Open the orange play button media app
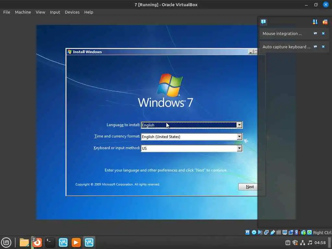The height and width of the screenshot is (249, 332). point(76,243)
